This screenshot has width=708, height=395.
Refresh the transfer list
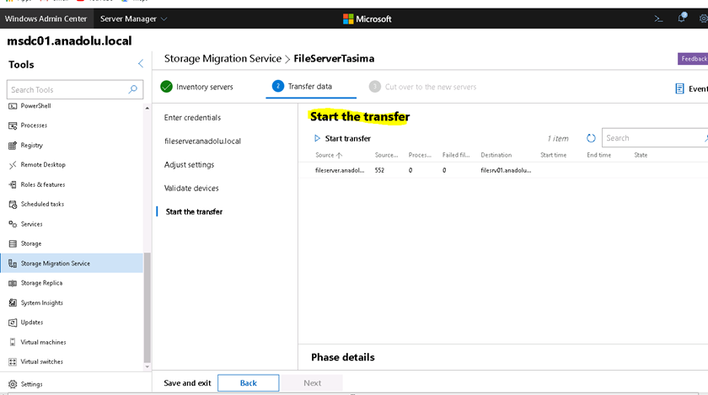point(591,138)
